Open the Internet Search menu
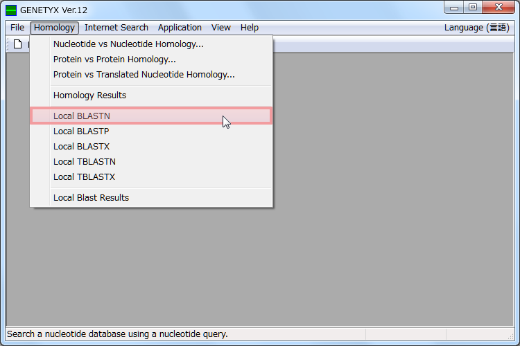The image size is (520, 346). [116, 28]
